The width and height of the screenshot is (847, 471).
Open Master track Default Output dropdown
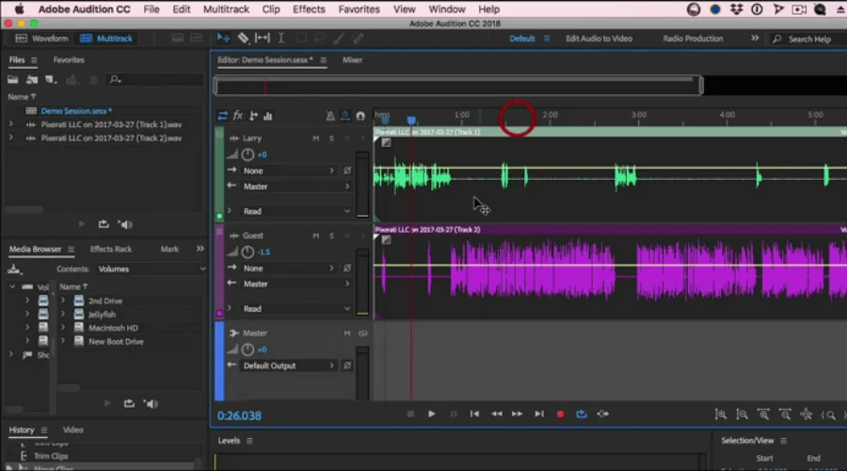[289, 366]
